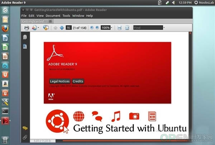Launch Firefox from the launcher

coord(5,29)
